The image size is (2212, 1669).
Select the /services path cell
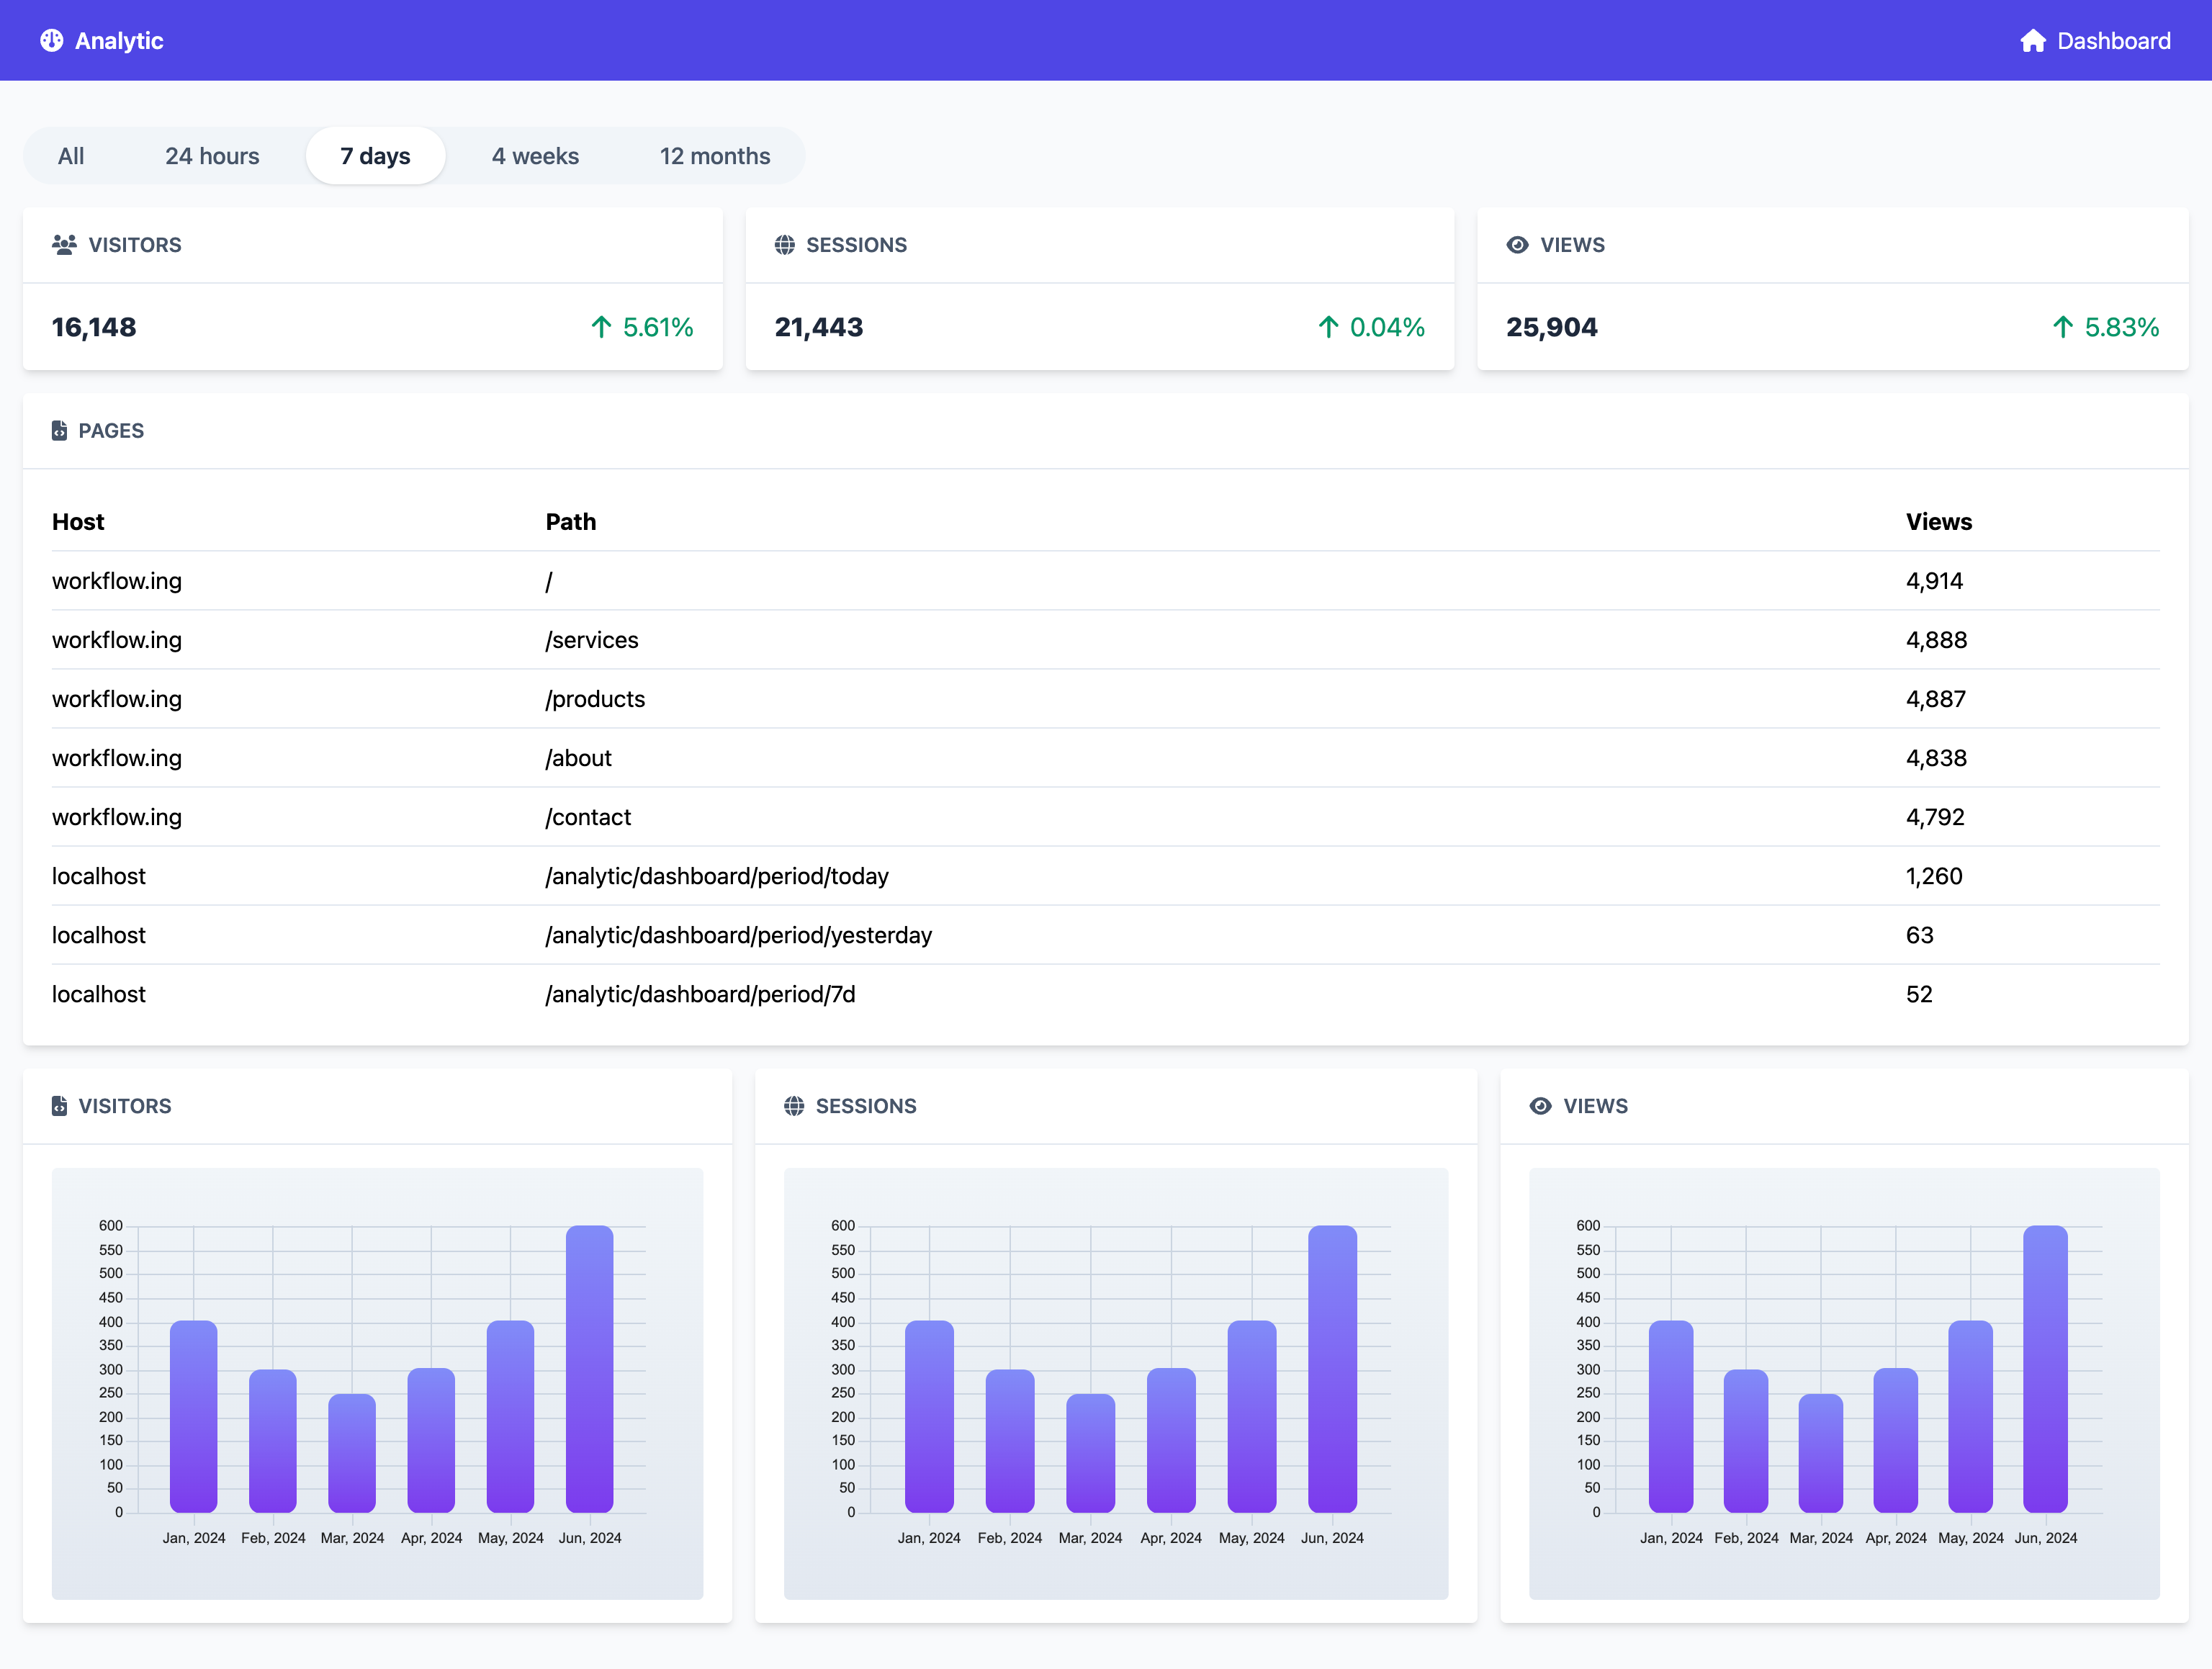click(592, 640)
